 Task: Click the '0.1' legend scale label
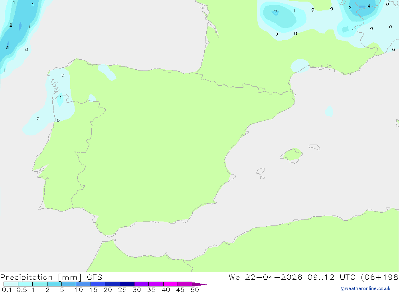pos(7,290)
